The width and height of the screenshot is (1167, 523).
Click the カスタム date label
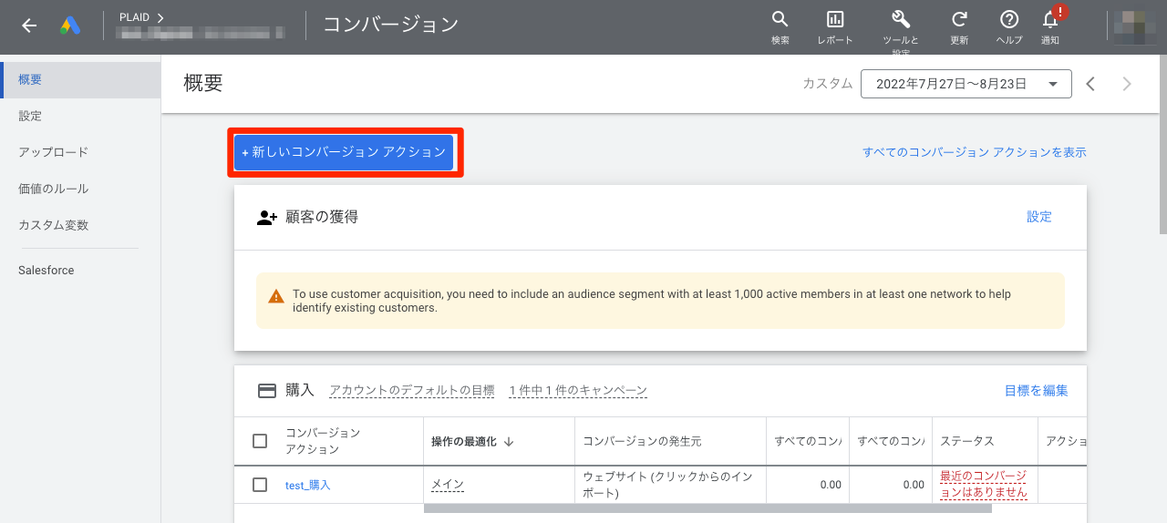coord(828,84)
